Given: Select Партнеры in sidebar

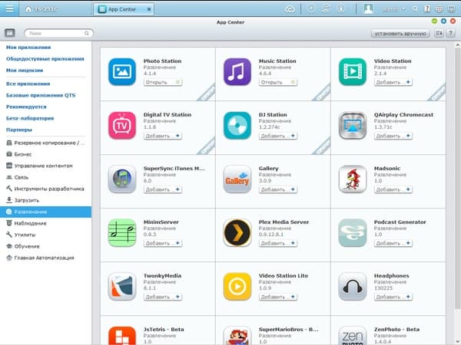Looking at the screenshot, I should pos(19,130).
